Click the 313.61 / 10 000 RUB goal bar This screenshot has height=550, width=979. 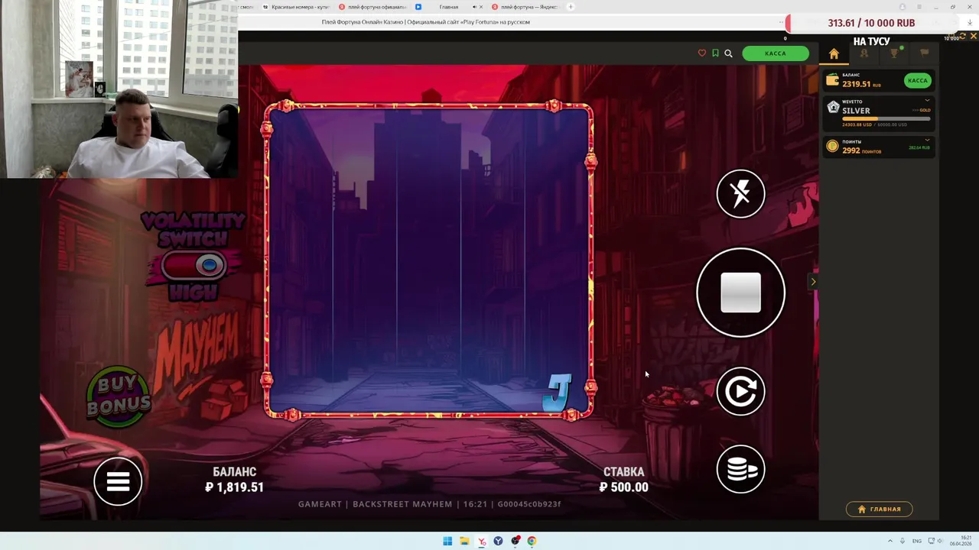[x=871, y=23]
